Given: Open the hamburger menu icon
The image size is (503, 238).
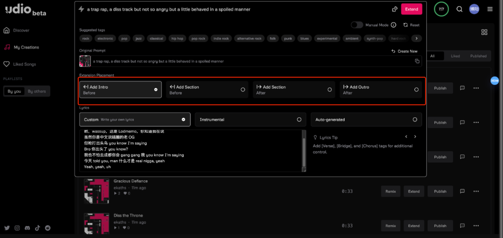Looking at the screenshot, I should [x=490, y=9].
